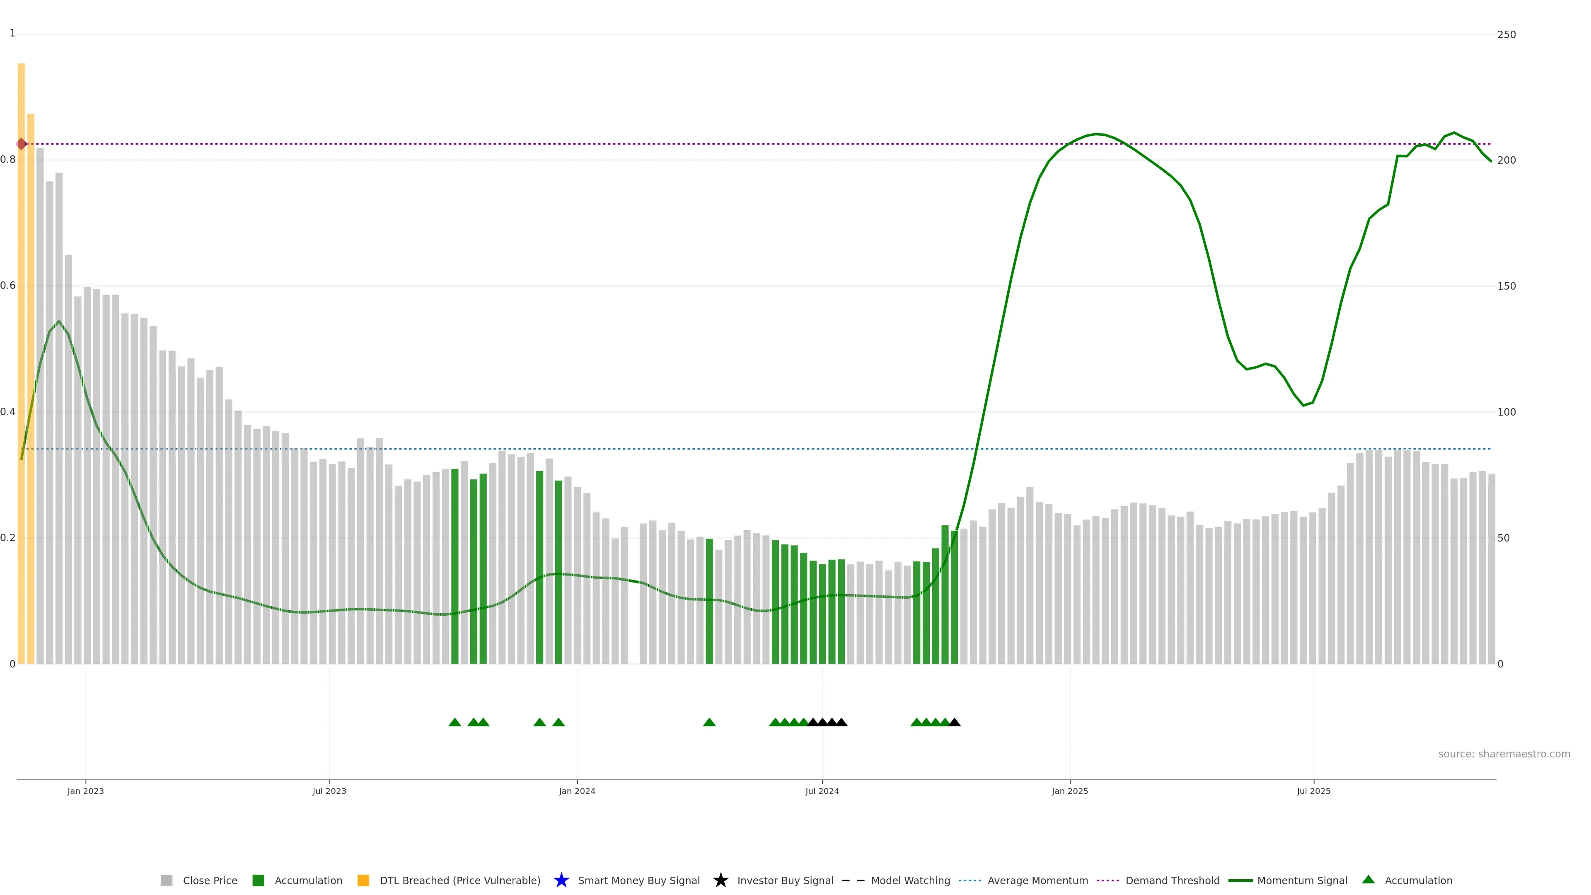Click the last black triangle marker before Jan 2025
This screenshot has width=1591, height=895.
pyautogui.click(x=954, y=722)
